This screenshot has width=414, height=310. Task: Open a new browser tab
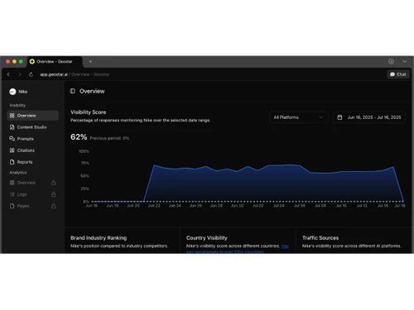point(90,61)
